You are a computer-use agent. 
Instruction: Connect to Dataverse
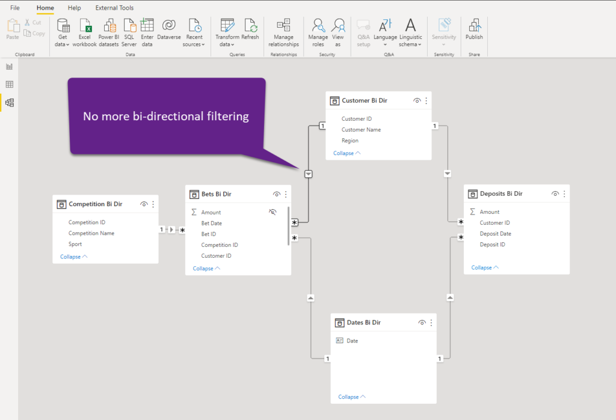tap(169, 29)
